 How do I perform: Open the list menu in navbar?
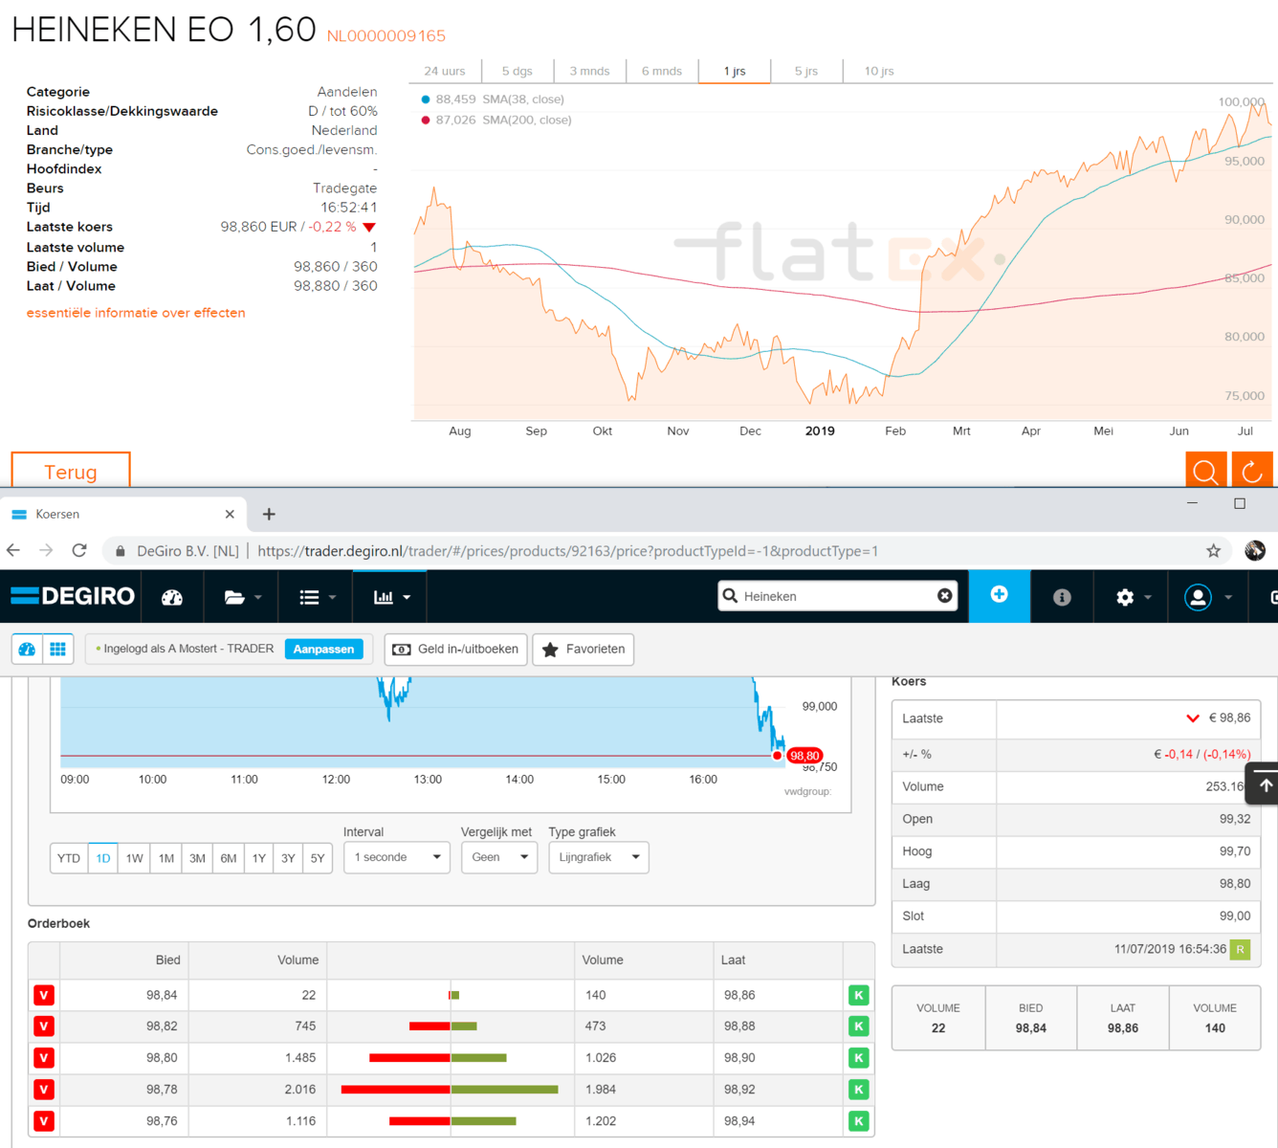point(318,597)
